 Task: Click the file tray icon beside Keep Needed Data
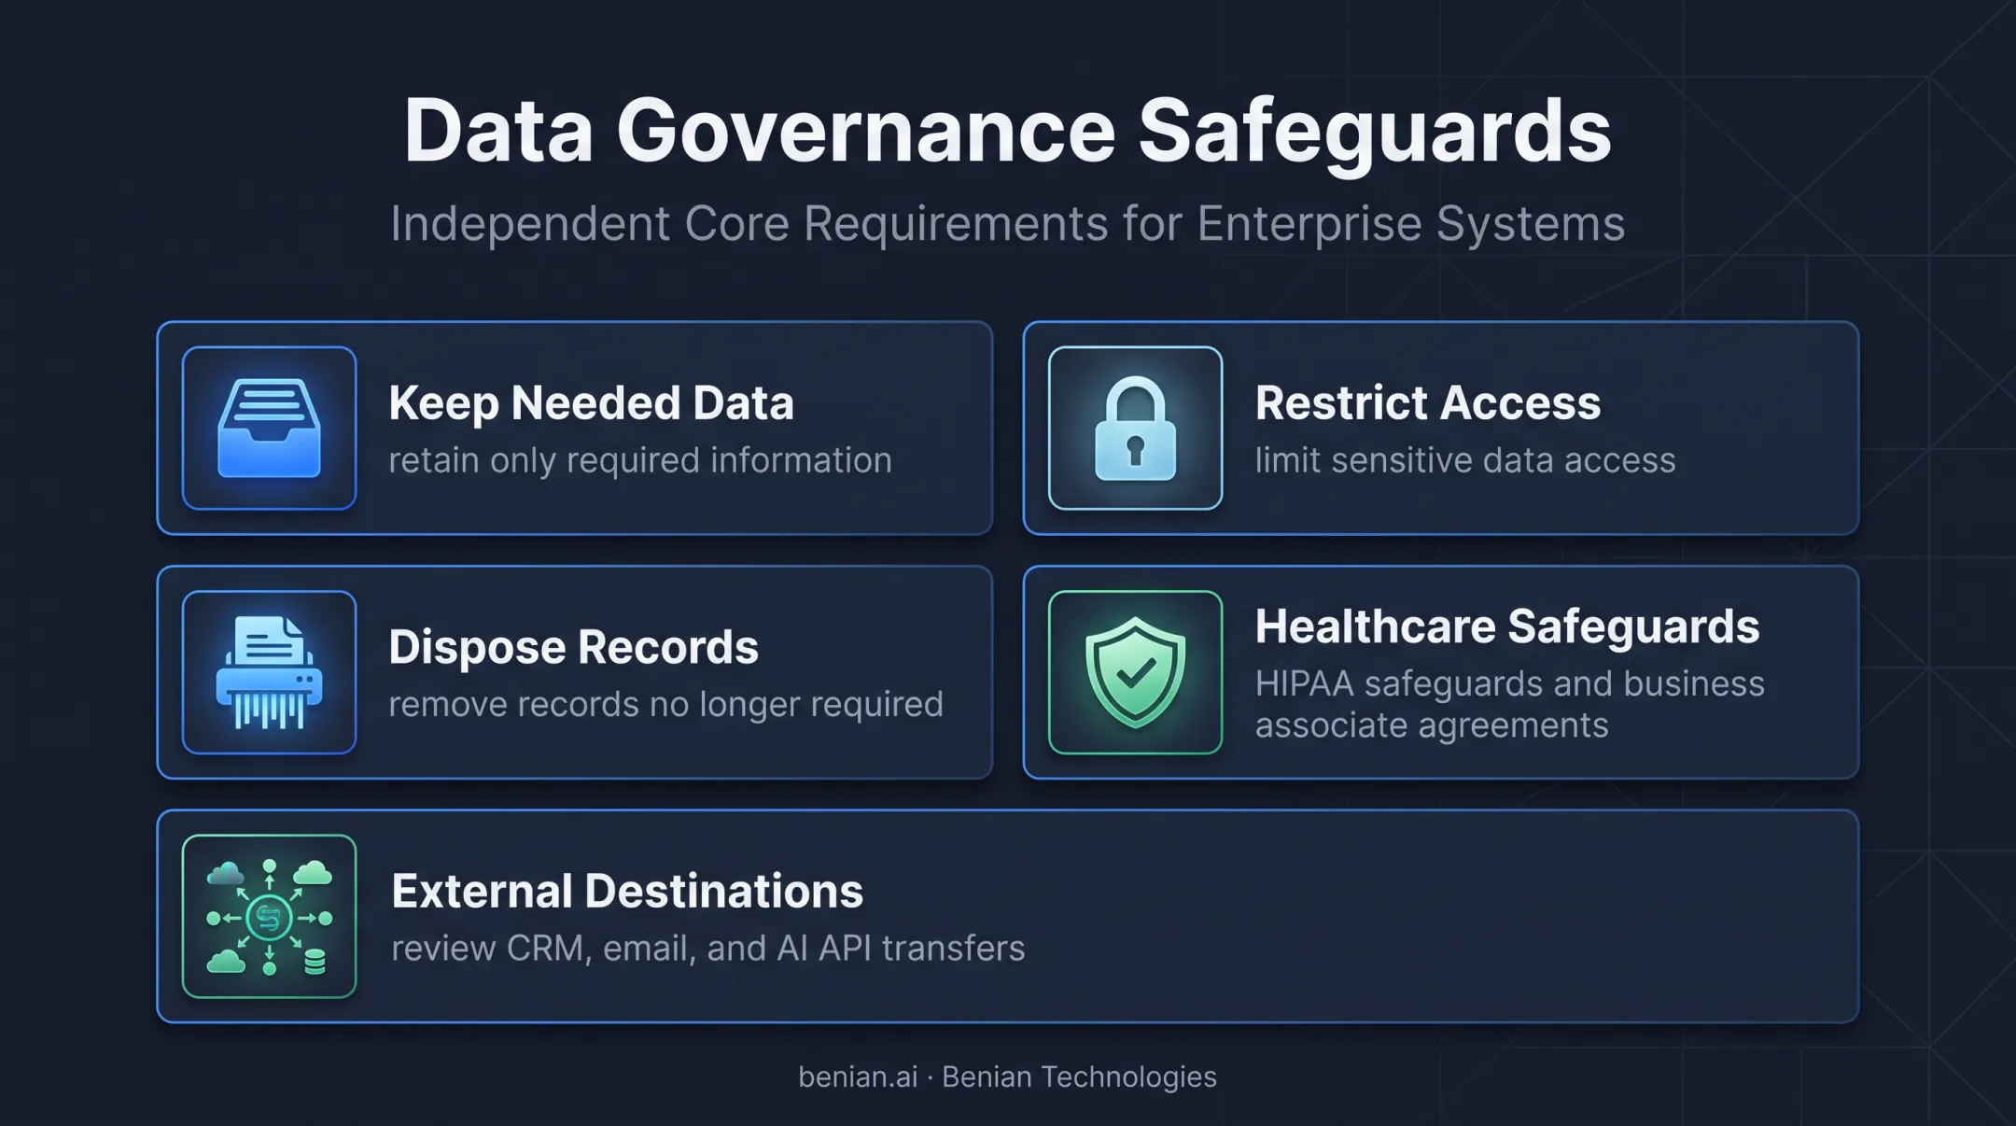pos(269,428)
